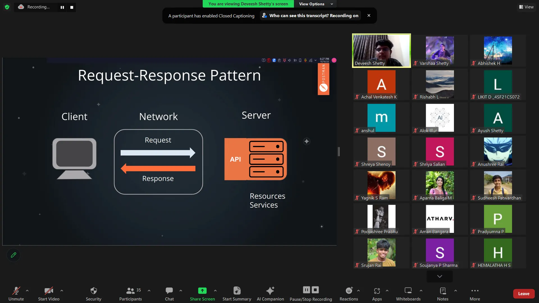Open the Reactions panel
Image resolution: width=539 pixels, height=303 pixels.
tap(349, 293)
